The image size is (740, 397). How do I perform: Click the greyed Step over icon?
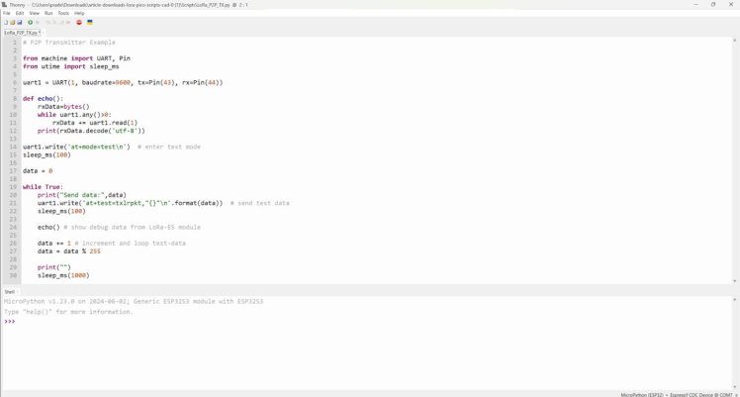(x=47, y=22)
